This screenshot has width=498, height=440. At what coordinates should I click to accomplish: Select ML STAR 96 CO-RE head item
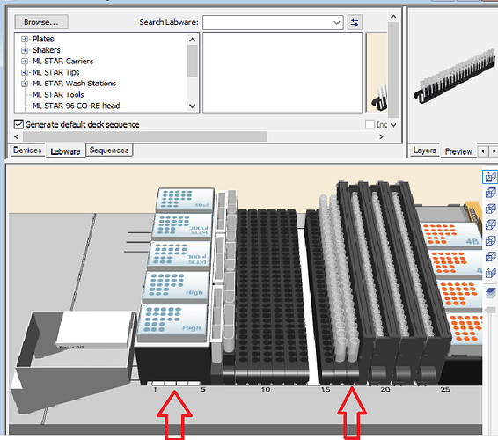pyautogui.click(x=76, y=106)
